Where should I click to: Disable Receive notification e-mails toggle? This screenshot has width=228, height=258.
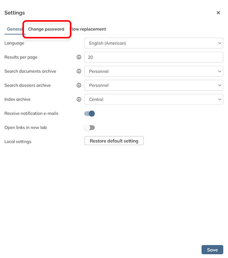tap(90, 113)
